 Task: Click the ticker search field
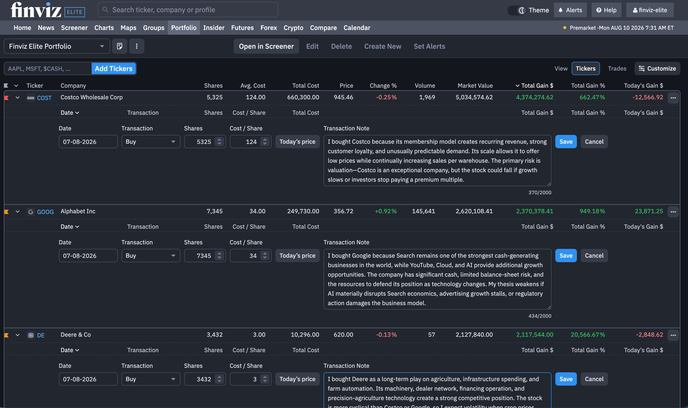(x=188, y=10)
